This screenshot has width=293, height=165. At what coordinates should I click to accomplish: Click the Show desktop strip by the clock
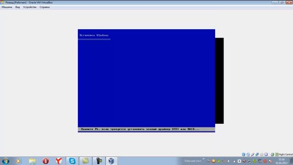tap(291, 161)
